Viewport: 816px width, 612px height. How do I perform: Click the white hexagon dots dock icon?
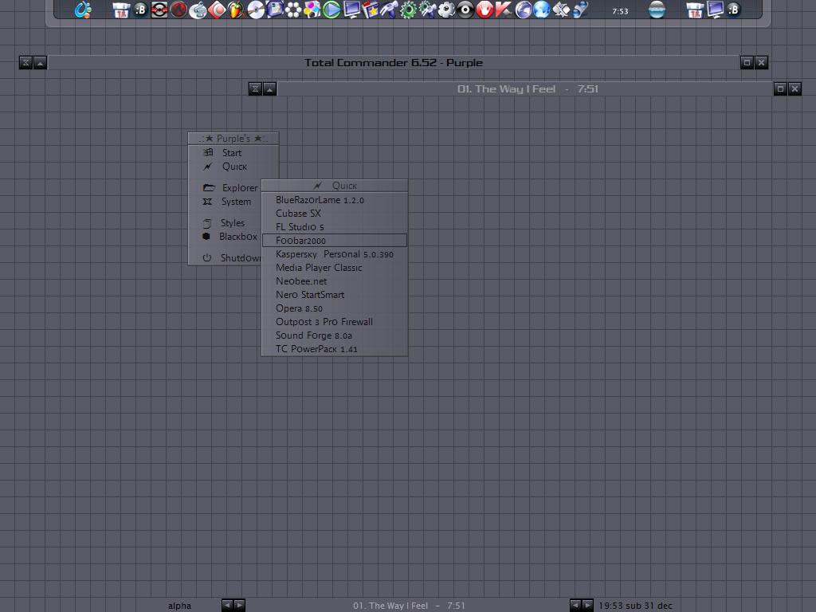click(293, 10)
